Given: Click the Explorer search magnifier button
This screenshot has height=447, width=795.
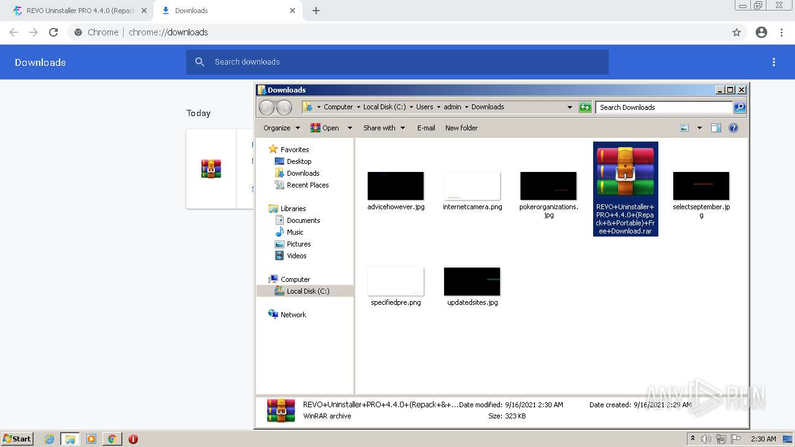Looking at the screenshot, I should (740, 107).
